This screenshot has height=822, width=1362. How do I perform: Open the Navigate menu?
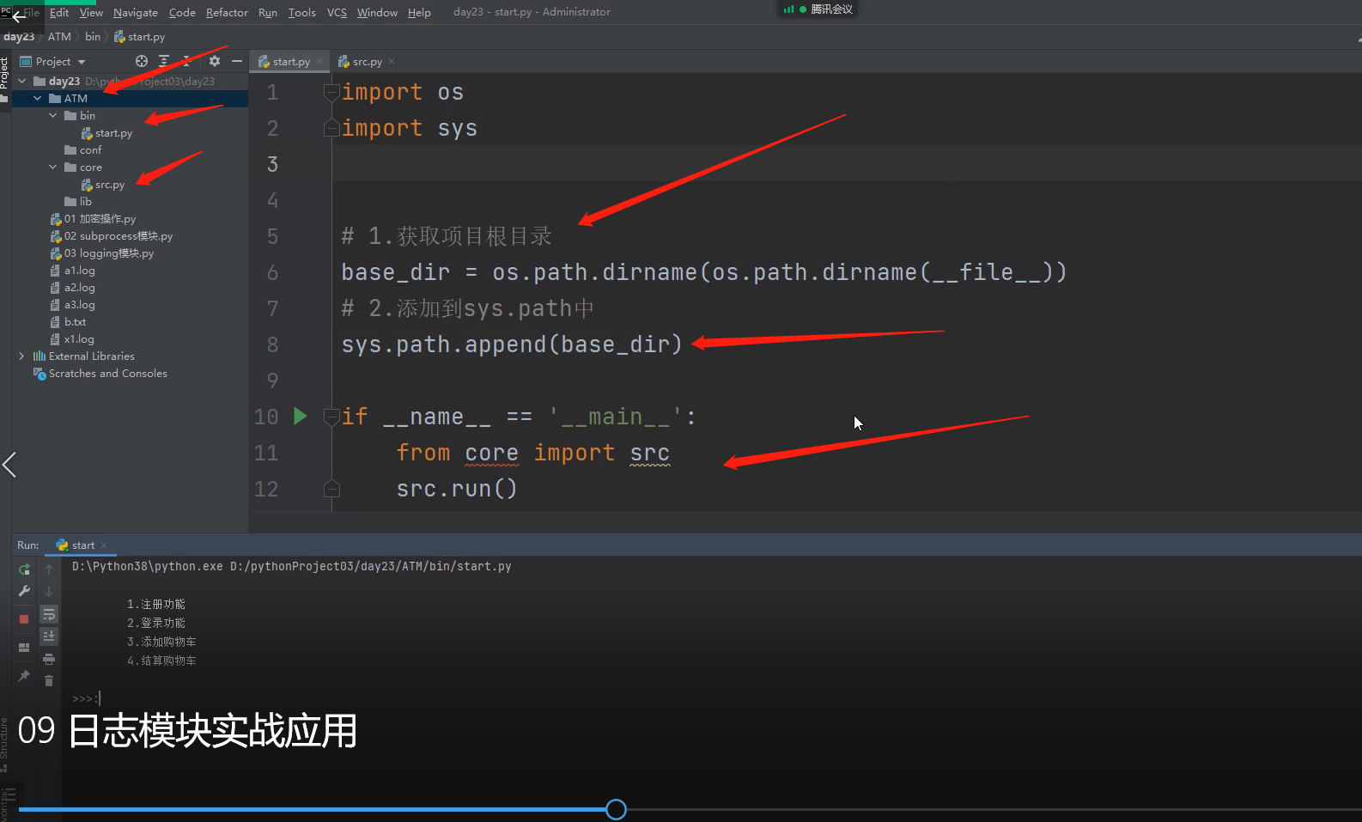(x=136, y=12)
